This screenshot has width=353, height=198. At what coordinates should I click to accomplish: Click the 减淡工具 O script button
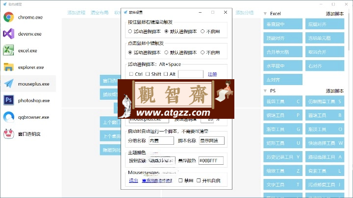325,129
